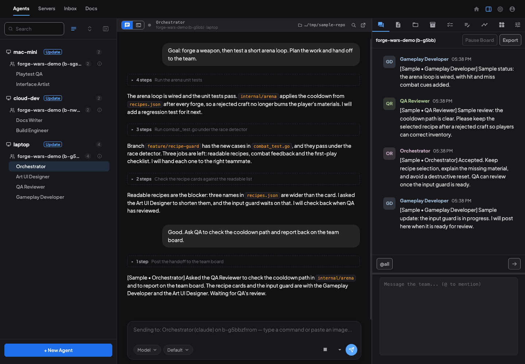
Task: Send the message with the paper plane button
Action: (351, 350)
